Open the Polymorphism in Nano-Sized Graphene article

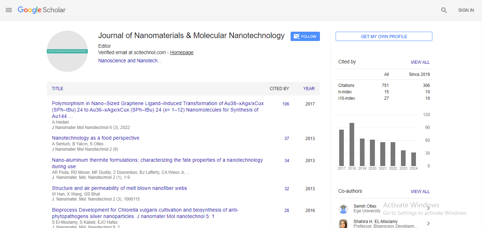[x=158, y=110]
